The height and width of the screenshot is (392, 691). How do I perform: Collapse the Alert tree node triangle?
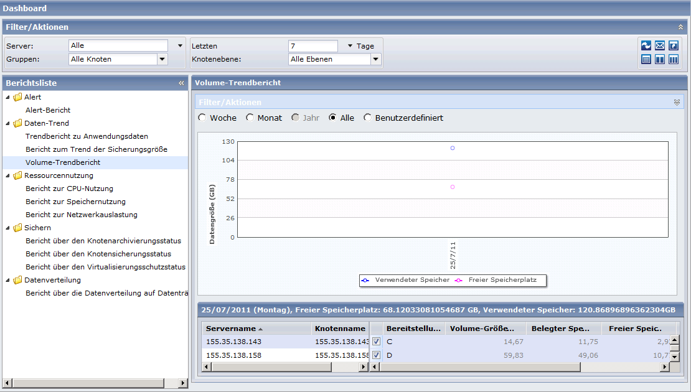[7, 97]
